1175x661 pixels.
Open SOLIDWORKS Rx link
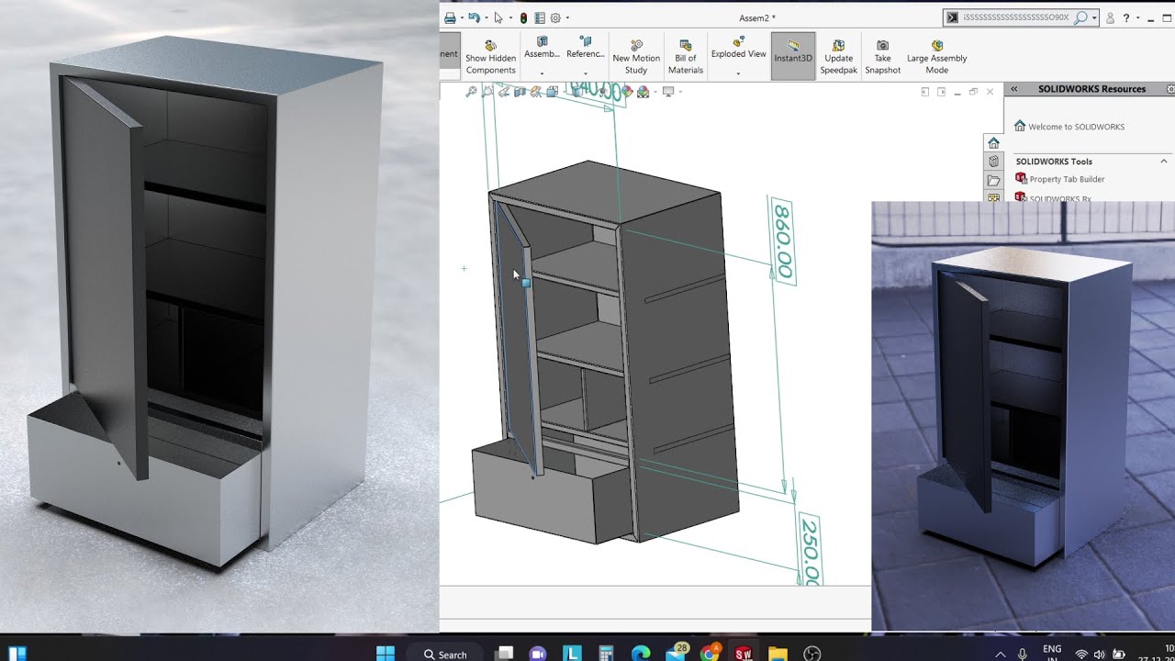pos(1053,198)
